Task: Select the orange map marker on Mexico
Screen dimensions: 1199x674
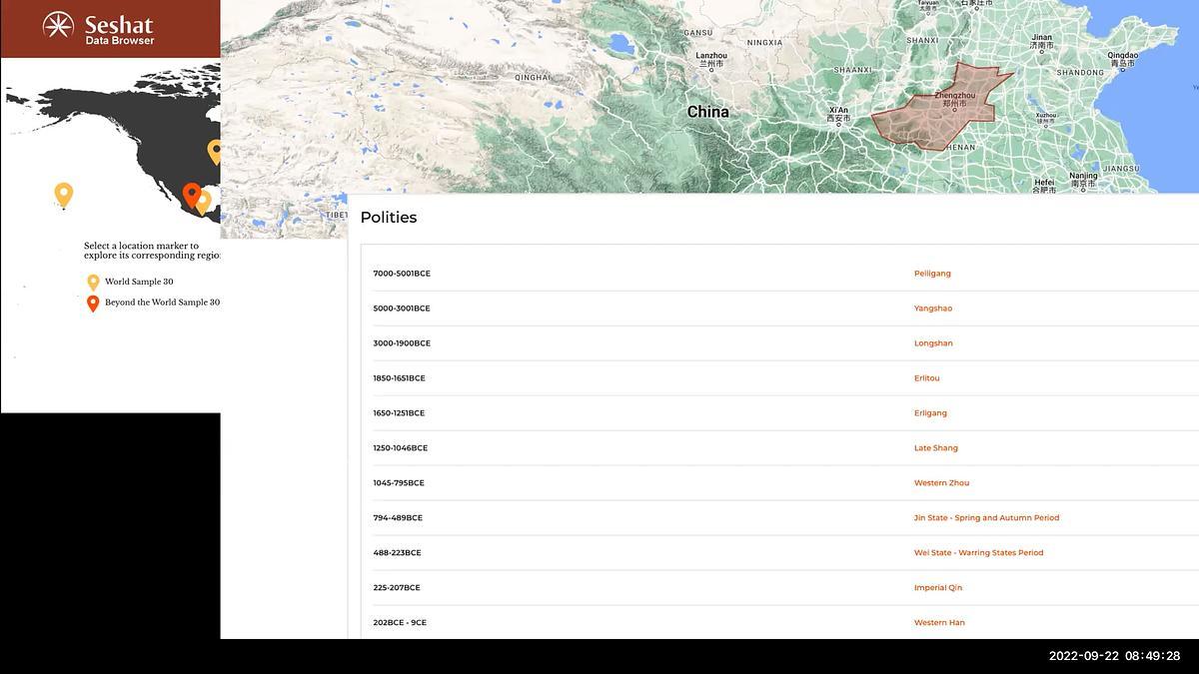Action: (x=192, y=195)
